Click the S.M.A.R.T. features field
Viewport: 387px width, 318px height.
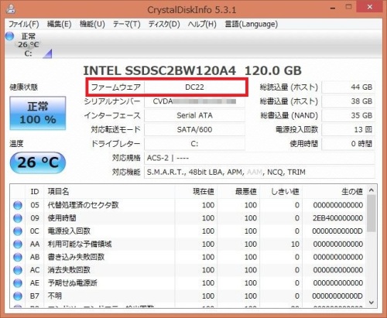[x=259, y=172]
